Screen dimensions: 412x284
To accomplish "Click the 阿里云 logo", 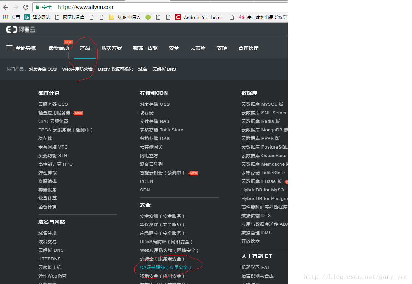I will point(21,30).
